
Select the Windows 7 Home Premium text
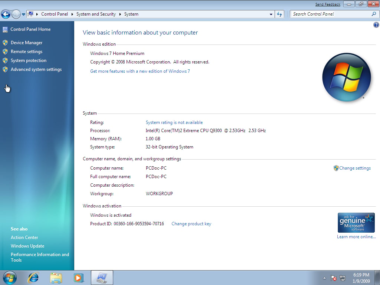[x=117, y=53]
